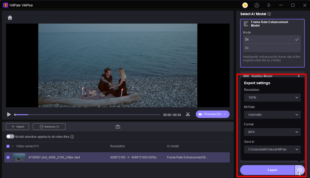The width and height of the screenshot is (310, 178).
Task: Click the AI model column header
Action: (x=173, y=146)
